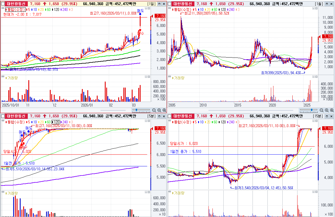335x217 pixels.
Task: Click the gray handle icon atop the monthly volume chart
Action: tap(170, 77)
